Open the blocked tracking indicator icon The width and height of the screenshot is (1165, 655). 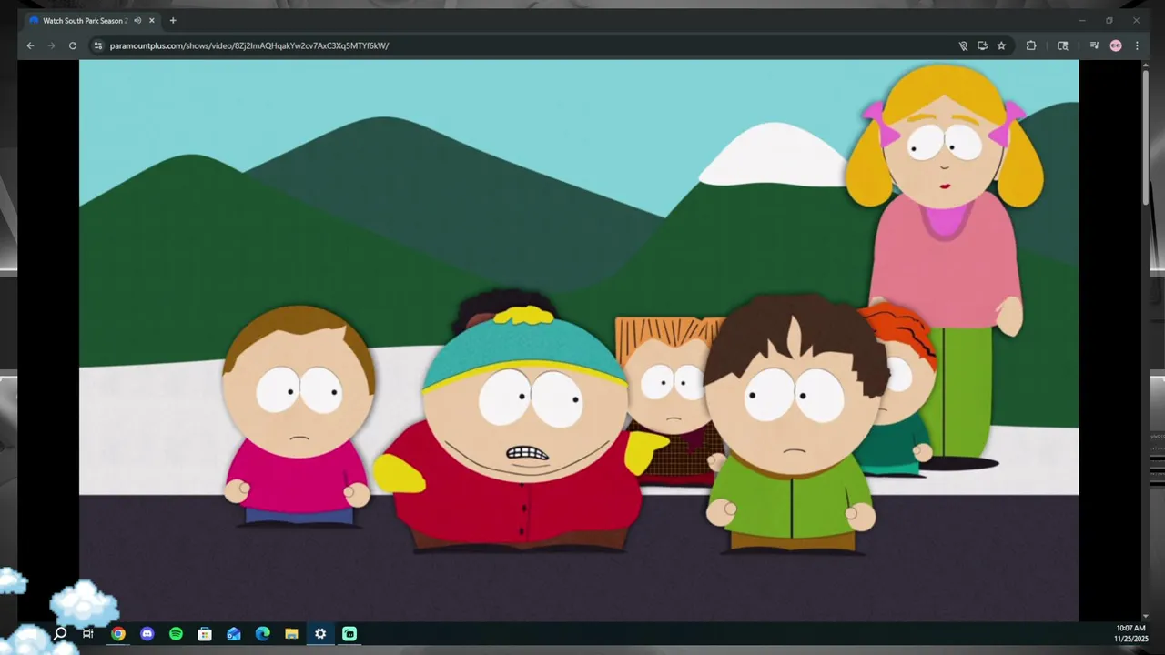tap(963, 45)
